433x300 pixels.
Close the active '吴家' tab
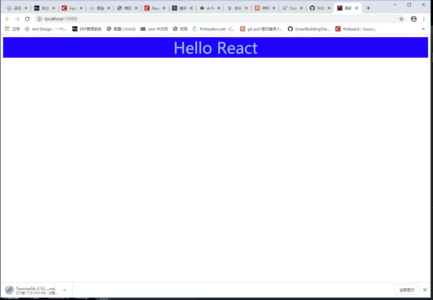357,8
